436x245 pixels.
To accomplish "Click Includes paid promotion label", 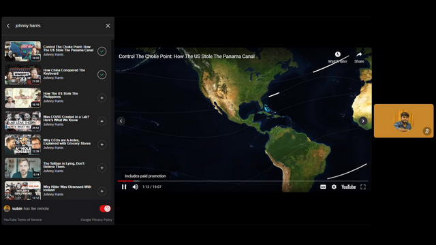I will pyautogui.click(x=145, y=176).
